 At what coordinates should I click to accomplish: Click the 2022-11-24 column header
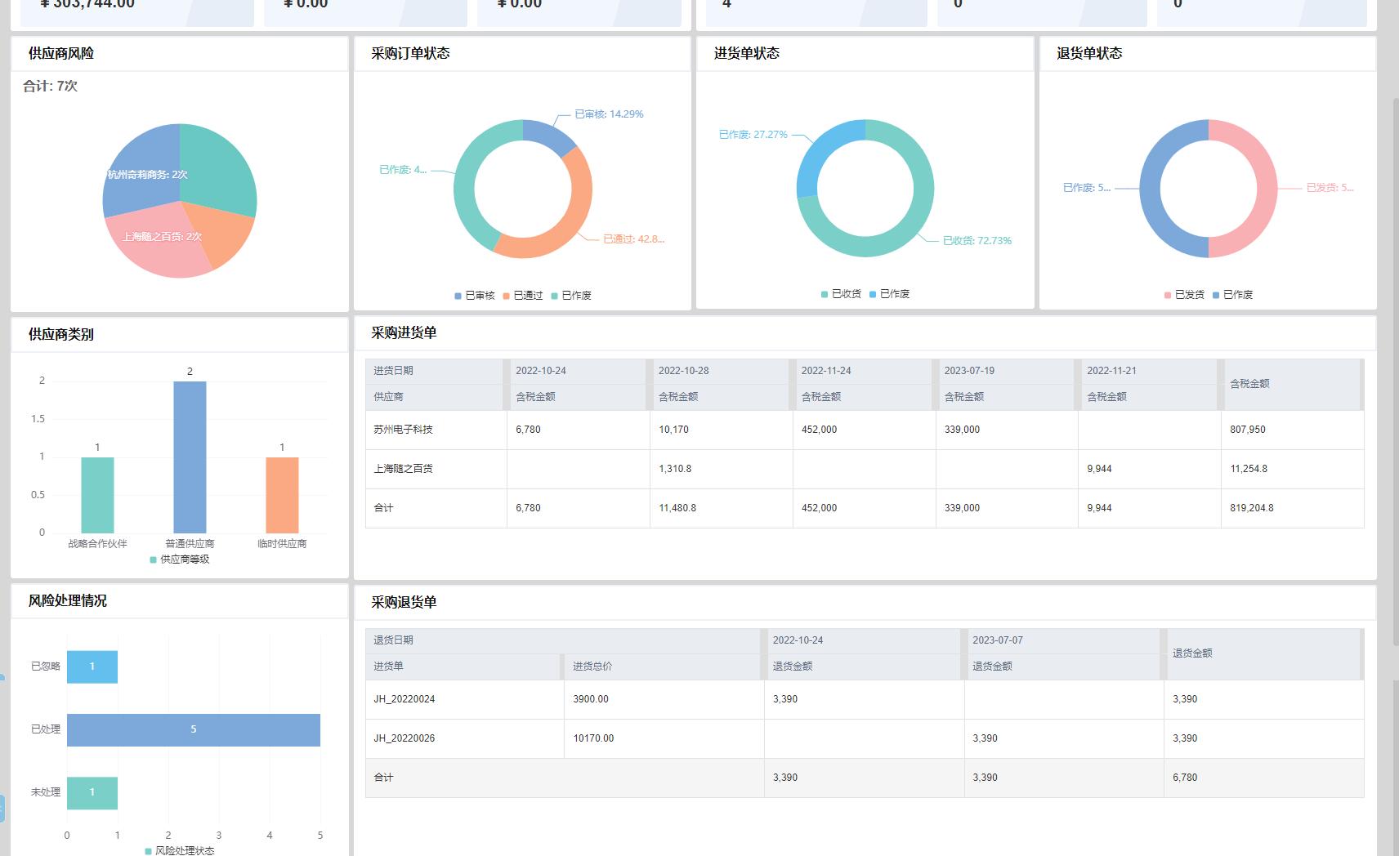[864, 371]
